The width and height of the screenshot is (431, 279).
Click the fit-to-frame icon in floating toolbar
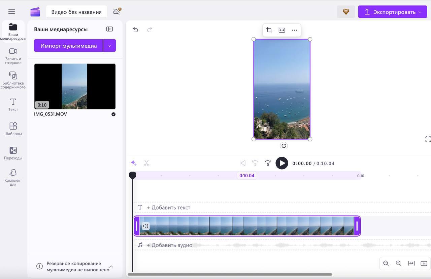[x=282, y=30]
